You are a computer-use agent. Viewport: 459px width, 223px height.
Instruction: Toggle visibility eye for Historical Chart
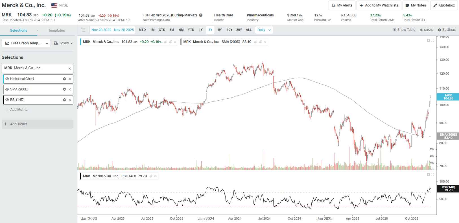(x=7, y=79)
